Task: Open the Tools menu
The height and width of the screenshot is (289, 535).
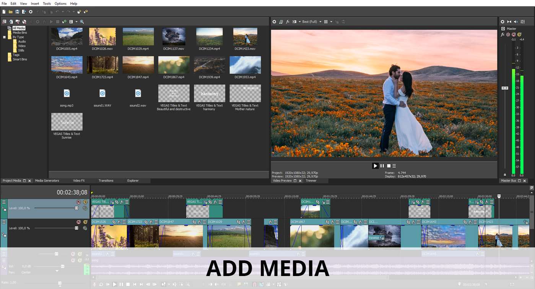Action: point(47,3)
